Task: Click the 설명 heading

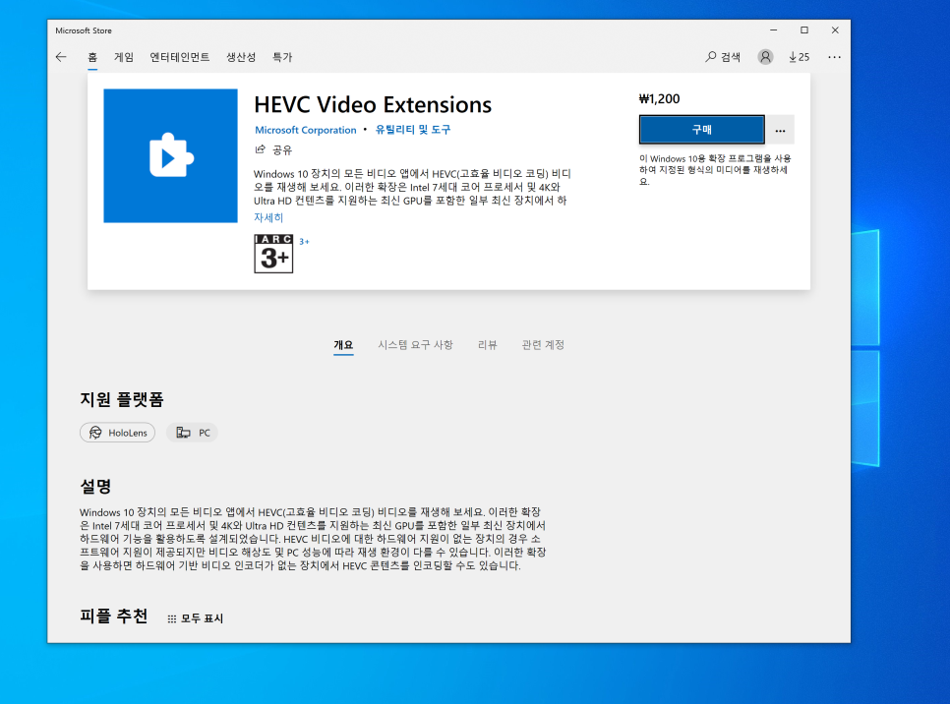Action: point(95,486)
